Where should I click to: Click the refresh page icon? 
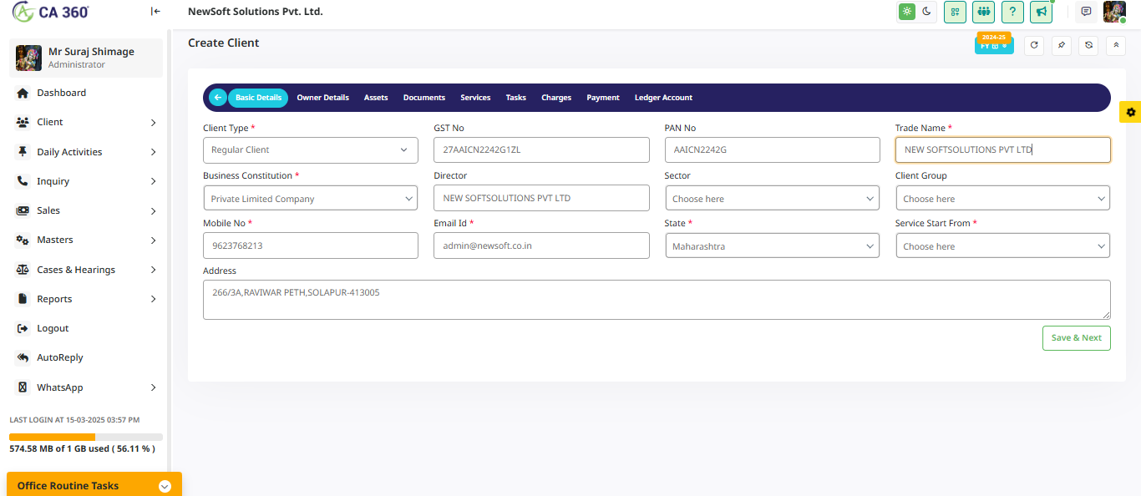[x=1034, y=45]
